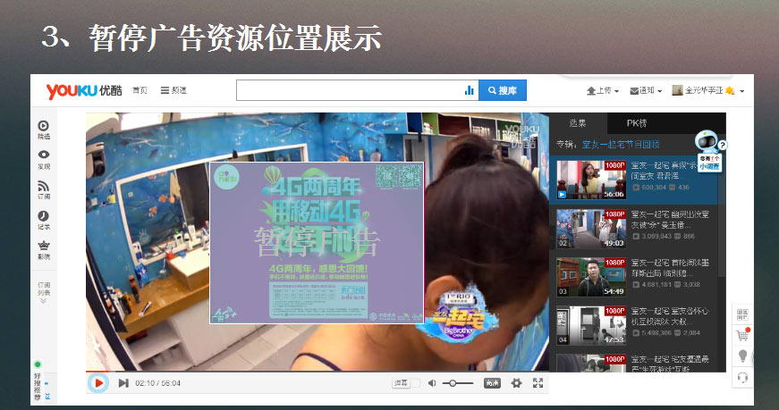Open the 精选 featured sidebar icon
This screenshot has width=779, height=410.
[43, 130]
